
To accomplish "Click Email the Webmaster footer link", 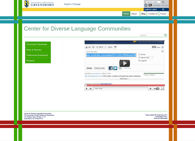I will point(161,118).
